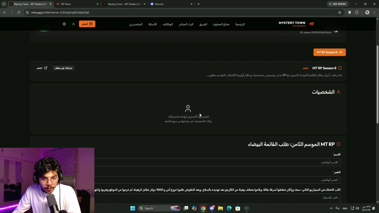The width and height of the screenshot is (379, 213).
Task: Open the user profile icon in site header
Action: pyautogui.click(x=73, y=24)
